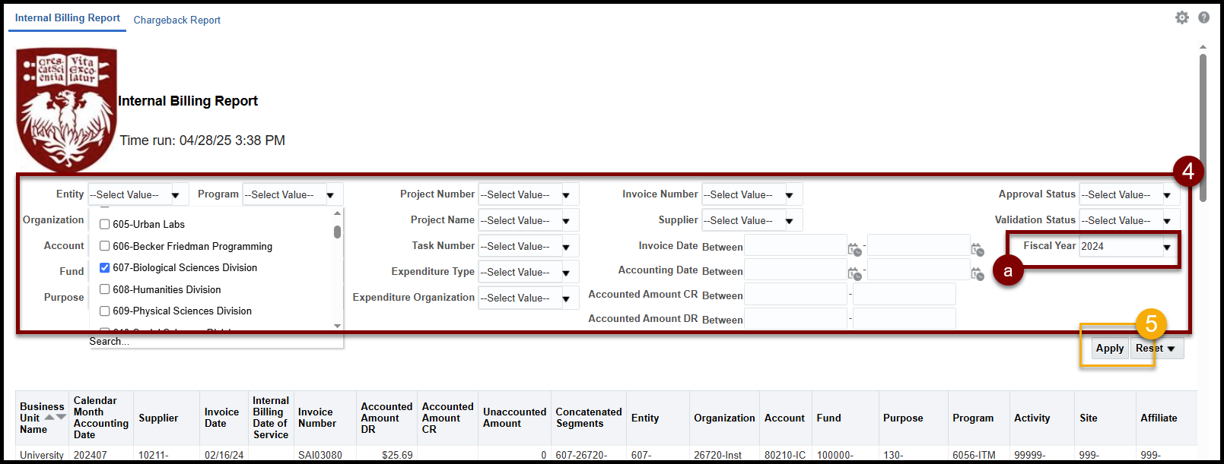1224x464 pixels.
Task: Click the Entity list scrollbar thumb
Action: pyautogui.click(x=337, y=232)
